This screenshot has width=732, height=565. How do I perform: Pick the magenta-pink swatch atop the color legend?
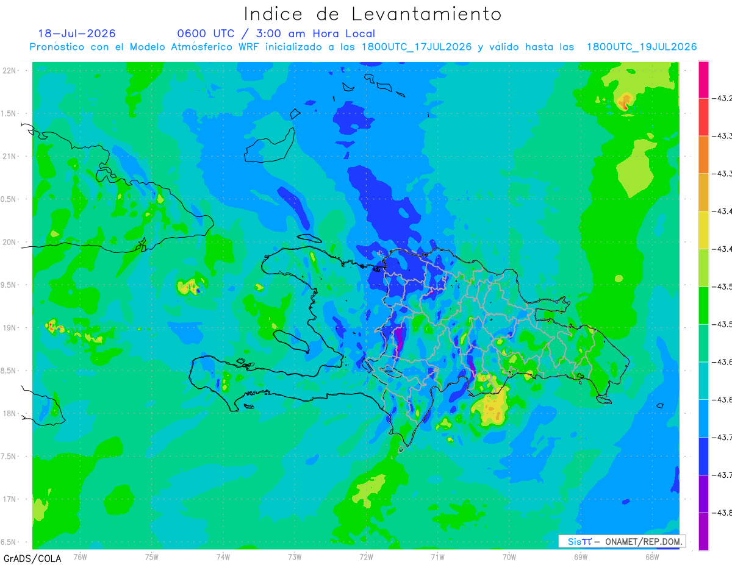(x=703, y=79)
